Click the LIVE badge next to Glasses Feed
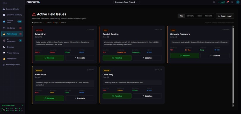This screenshot has width=241, height=114. [20, 22]
